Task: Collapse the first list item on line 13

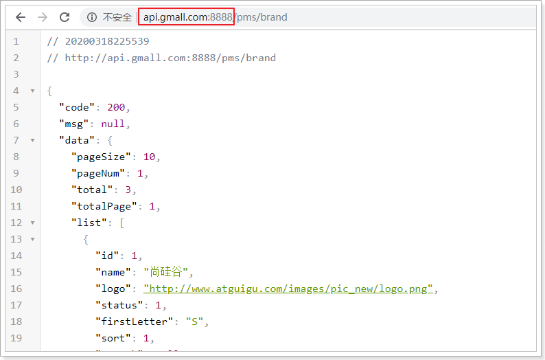Action: pyautogui.click(x=32, y=239)
